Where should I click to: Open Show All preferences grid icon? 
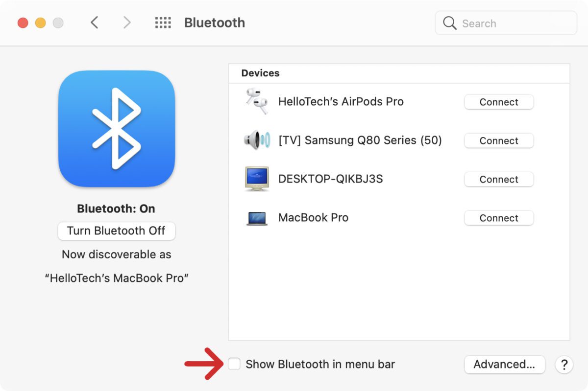point(162,23)
